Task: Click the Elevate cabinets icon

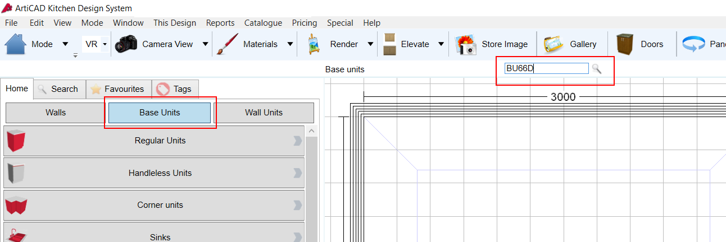Action: click(389, 44)
